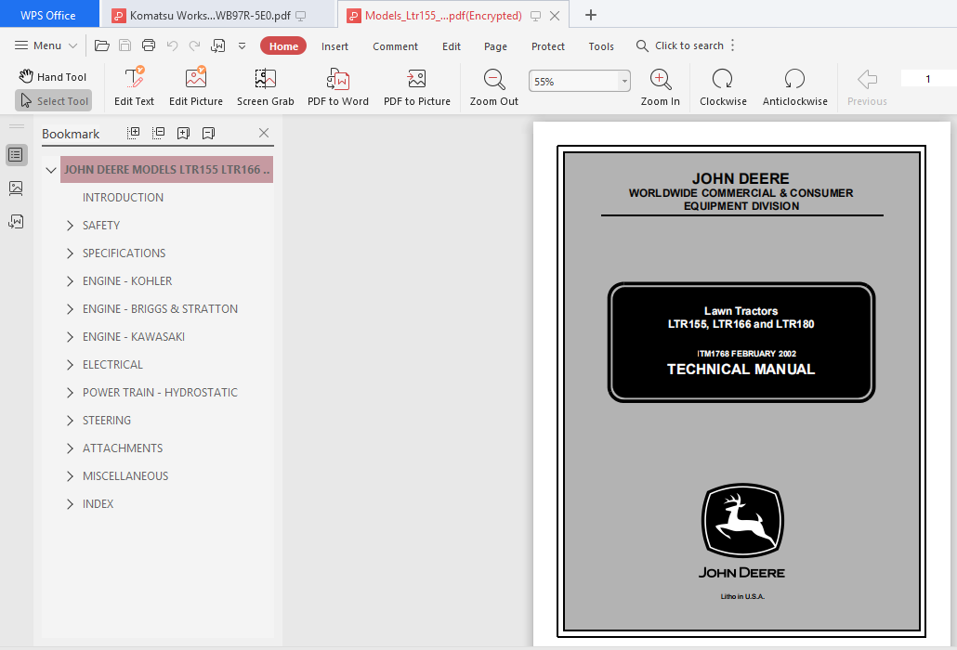Open a new tab with plus button
This screenshot has height=650, width=957.
tap(590, 15)
